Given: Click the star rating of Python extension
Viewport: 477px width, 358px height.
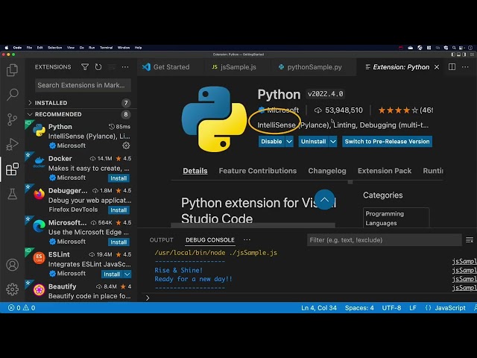Looking at the screenshot, I should coord(398,110).
